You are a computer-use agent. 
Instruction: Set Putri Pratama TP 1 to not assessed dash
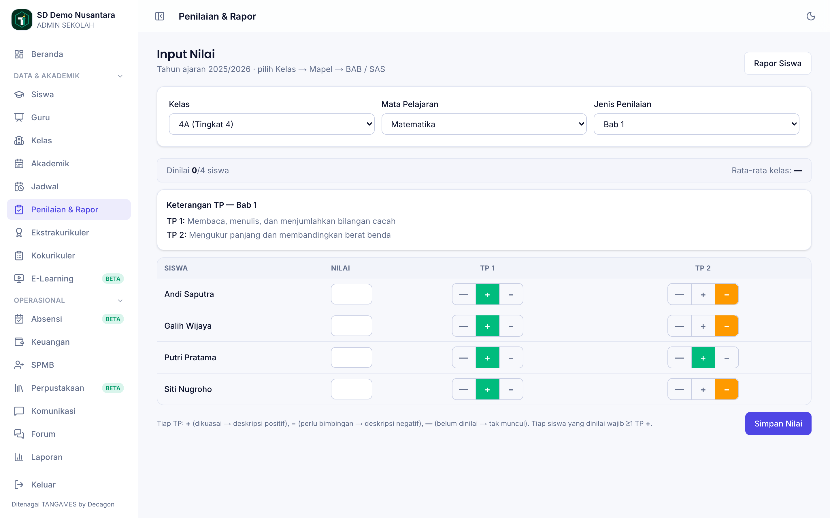click(464, 357)
